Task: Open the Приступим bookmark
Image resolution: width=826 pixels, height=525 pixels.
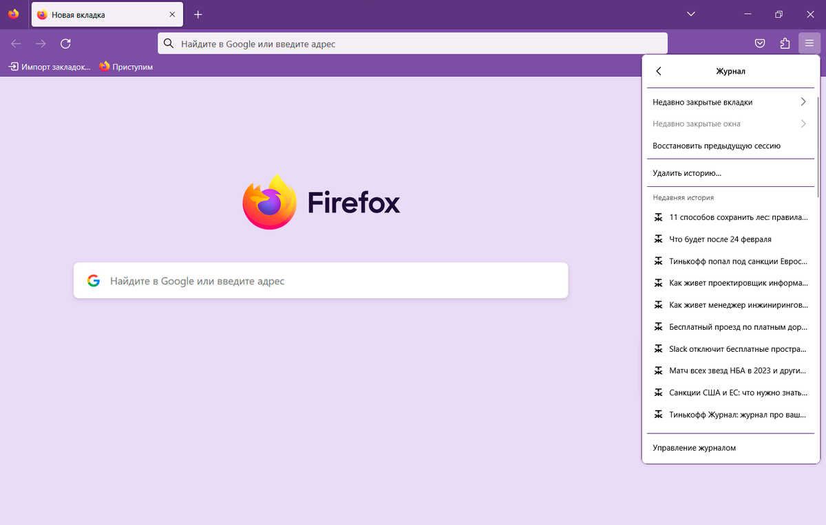Action: pos(126,67)
